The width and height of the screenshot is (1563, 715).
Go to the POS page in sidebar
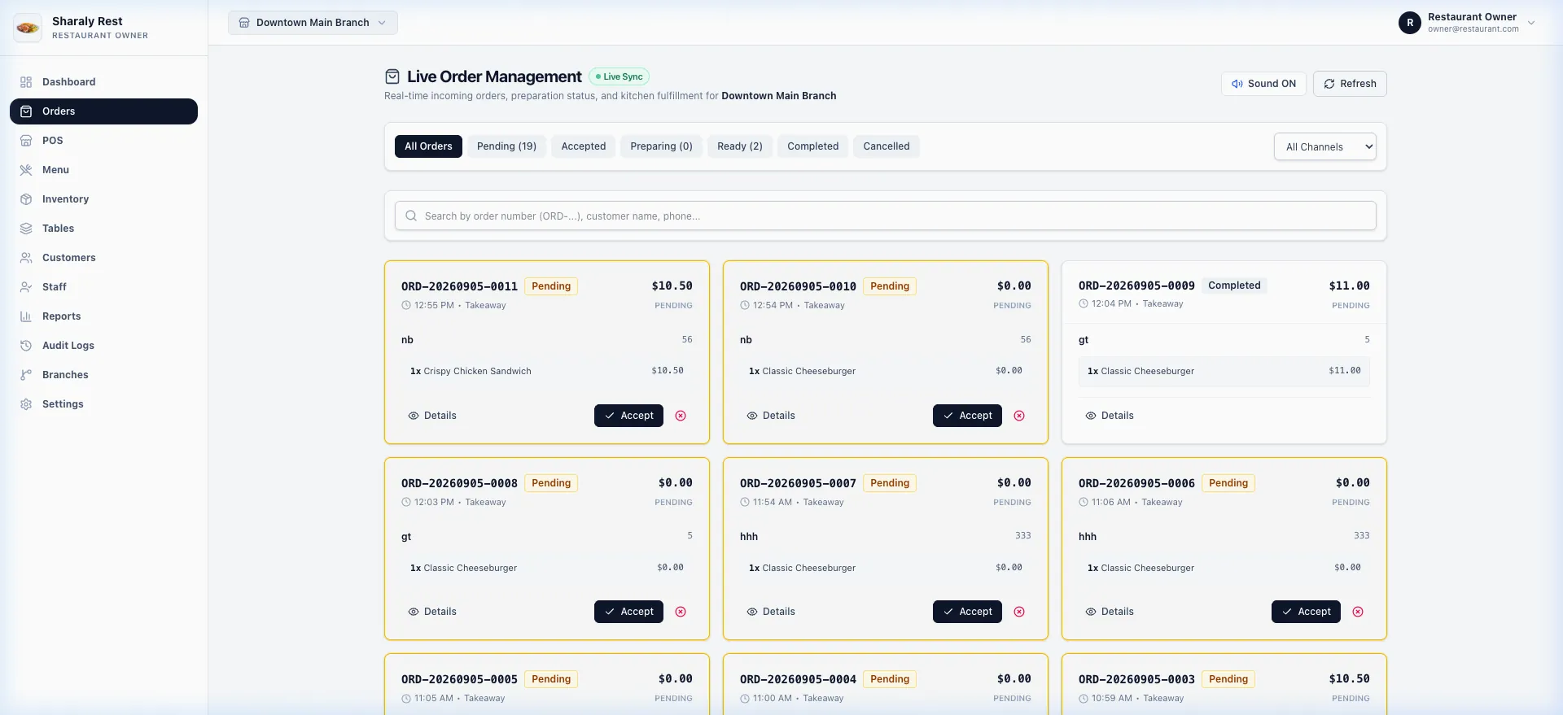click(x=103, y=141)
